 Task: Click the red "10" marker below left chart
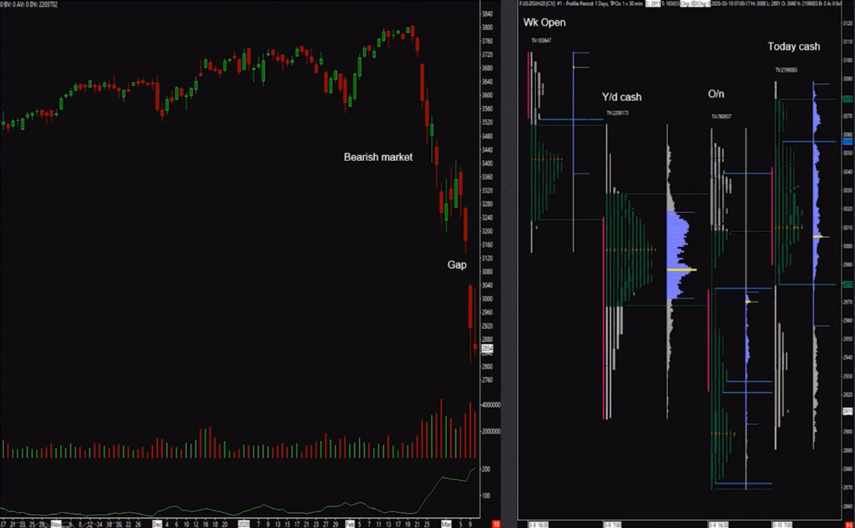point(497,523)
